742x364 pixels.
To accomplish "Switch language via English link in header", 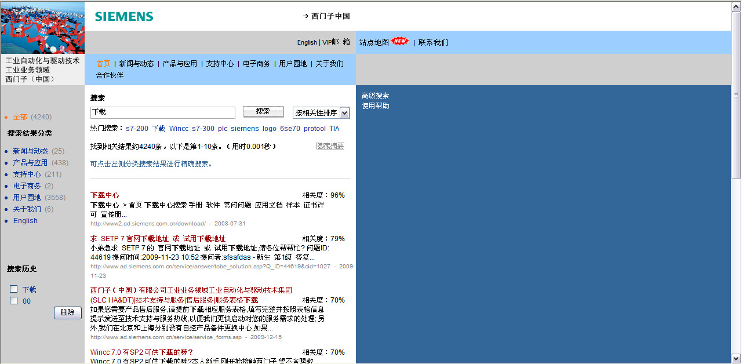I will click(307, 42).
